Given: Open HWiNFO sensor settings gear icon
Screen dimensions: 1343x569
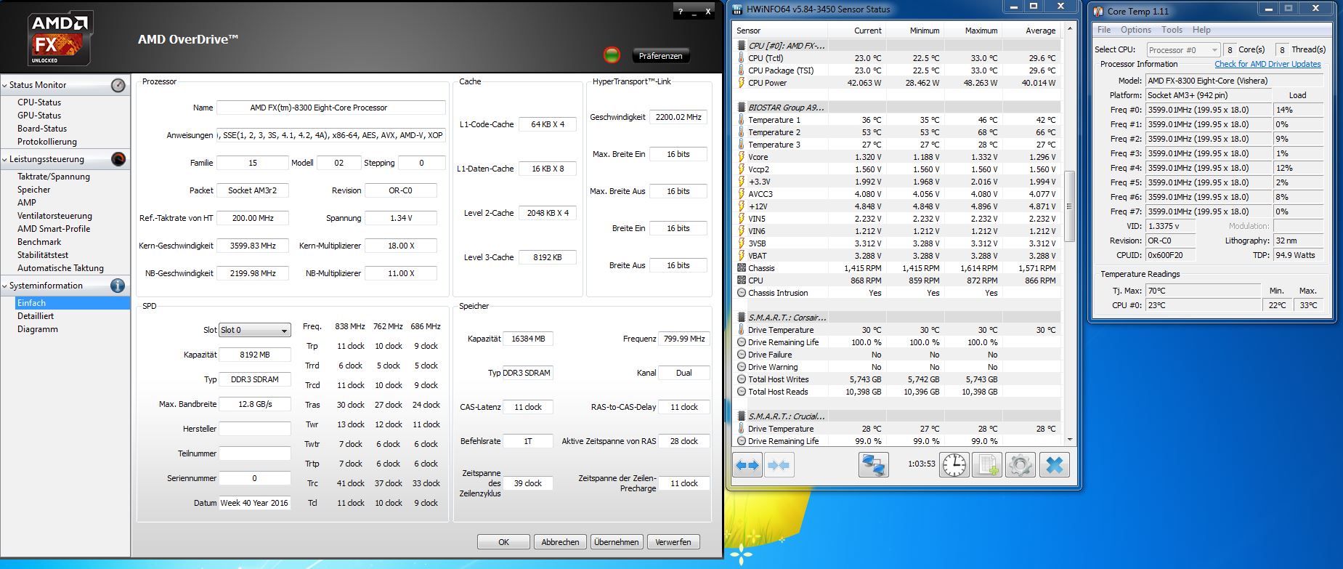Looking at the screenshot, I should [1021, 465].
